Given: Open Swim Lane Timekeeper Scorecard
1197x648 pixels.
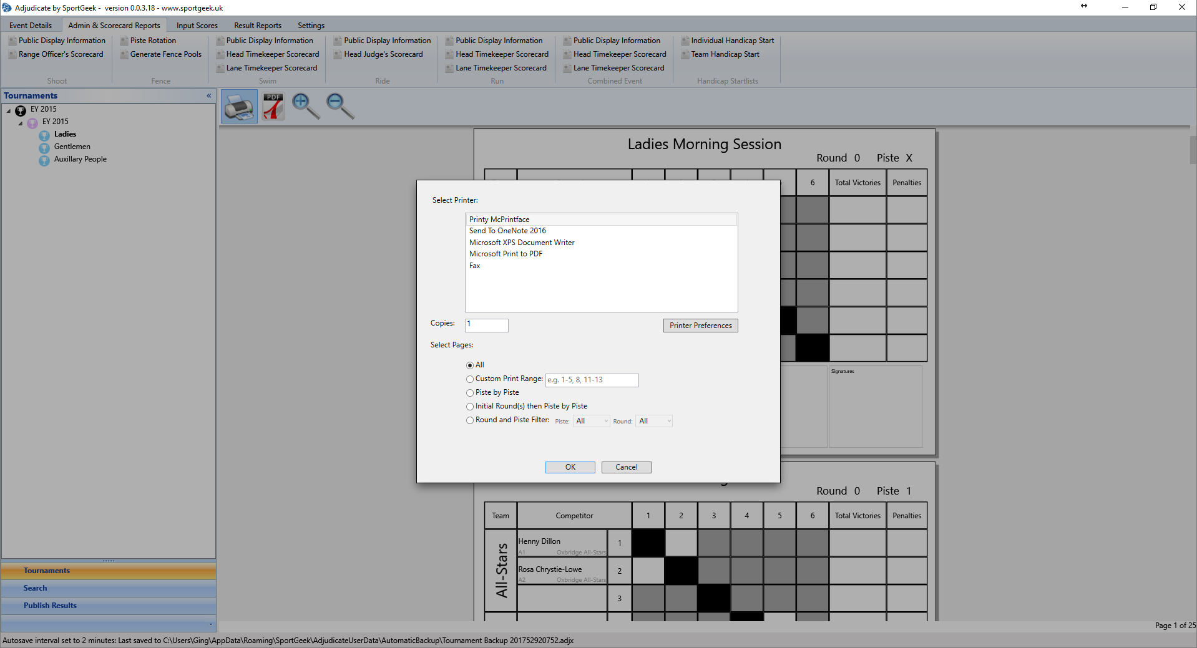Looking at the screenshot, I should point(266,68).
